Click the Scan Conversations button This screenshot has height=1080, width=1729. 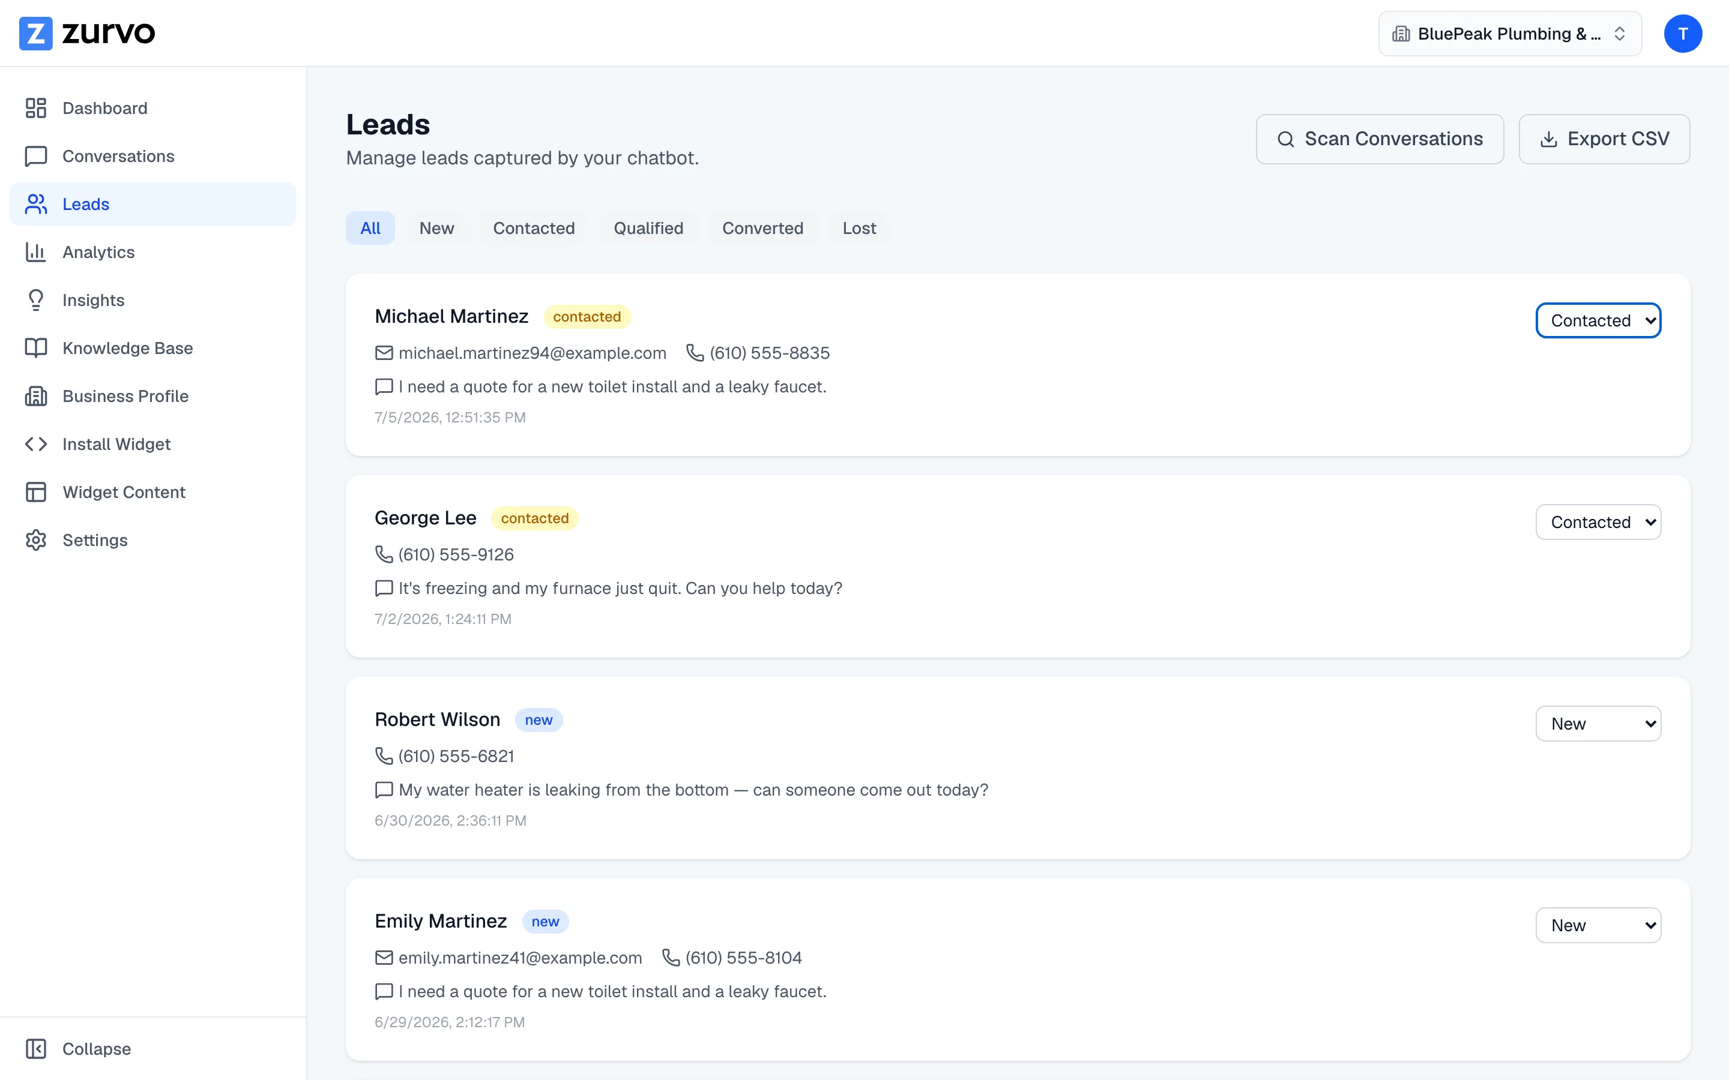click(x=1379, y=139)
